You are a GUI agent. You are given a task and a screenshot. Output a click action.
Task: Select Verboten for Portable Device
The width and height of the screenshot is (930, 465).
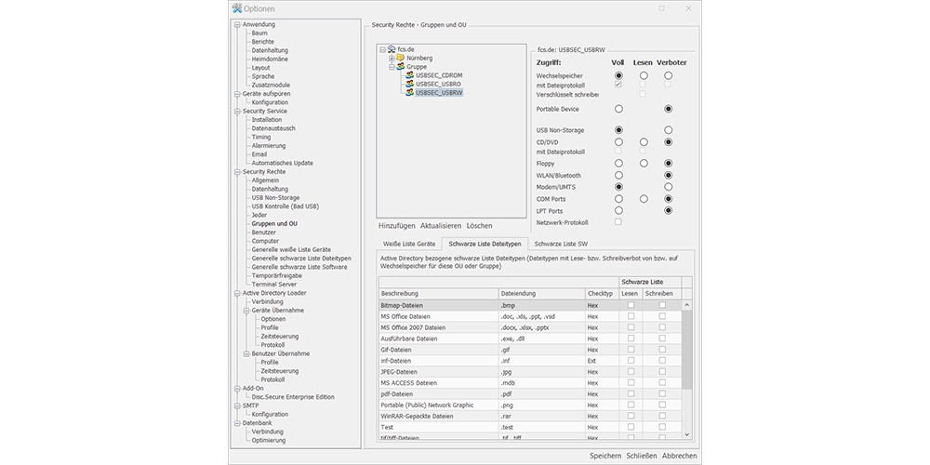tap(669, 109)
